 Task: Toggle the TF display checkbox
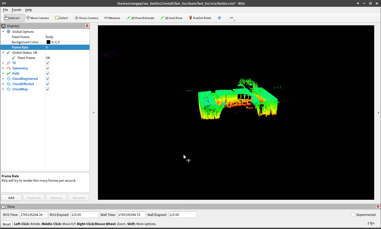coord(48,63)
